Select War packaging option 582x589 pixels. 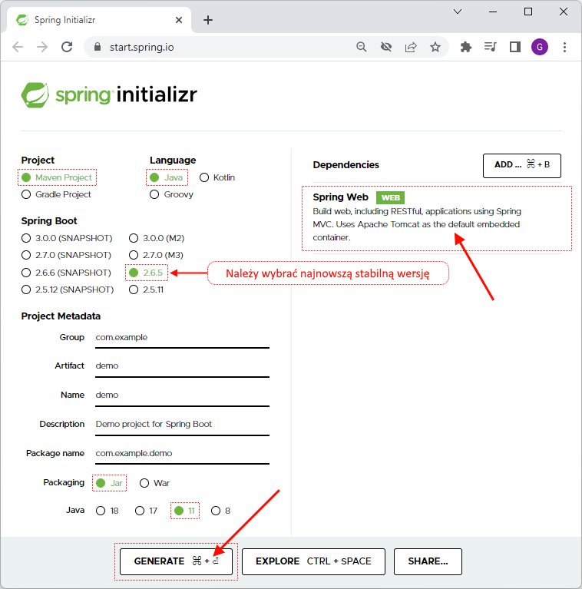tap(154, 483)
